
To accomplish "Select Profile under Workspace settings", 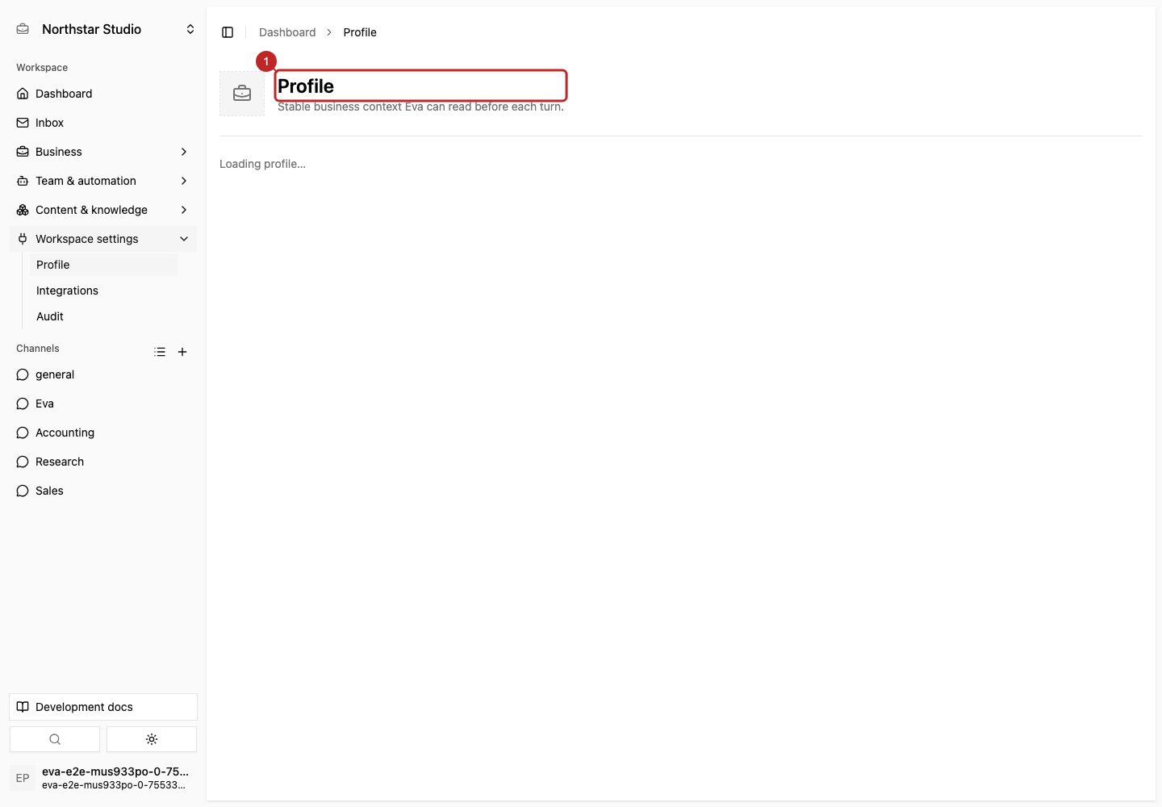I will click(103, 265).
